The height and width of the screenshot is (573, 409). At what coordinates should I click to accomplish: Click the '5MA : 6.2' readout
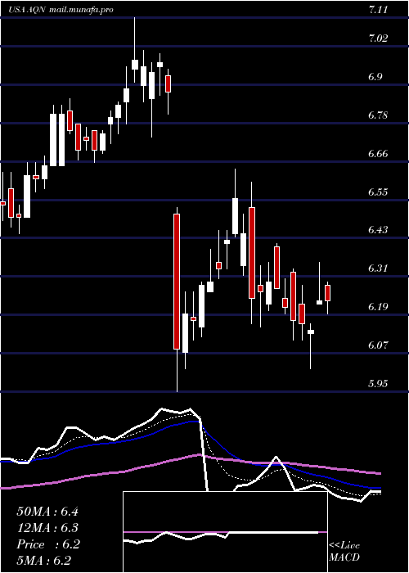click(x=44, y=561)
